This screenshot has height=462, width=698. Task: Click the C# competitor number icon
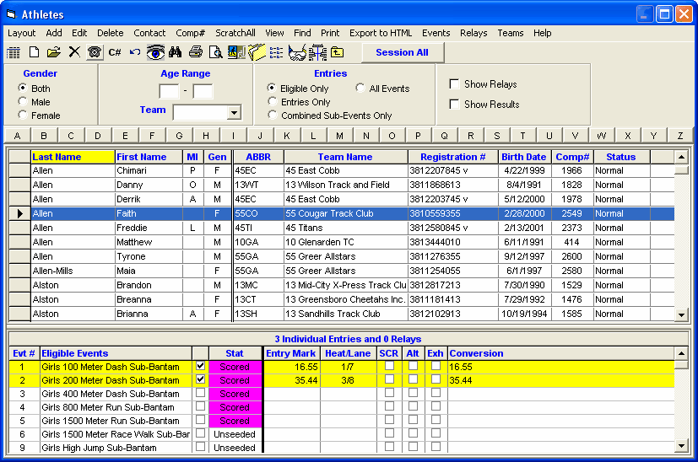115,52
